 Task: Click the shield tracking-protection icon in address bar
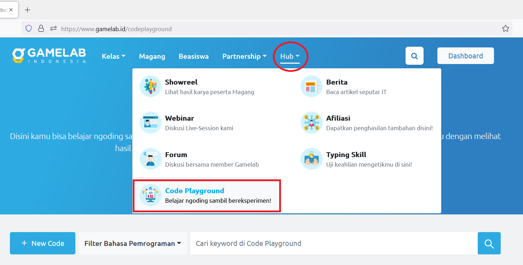coord(28,28)
